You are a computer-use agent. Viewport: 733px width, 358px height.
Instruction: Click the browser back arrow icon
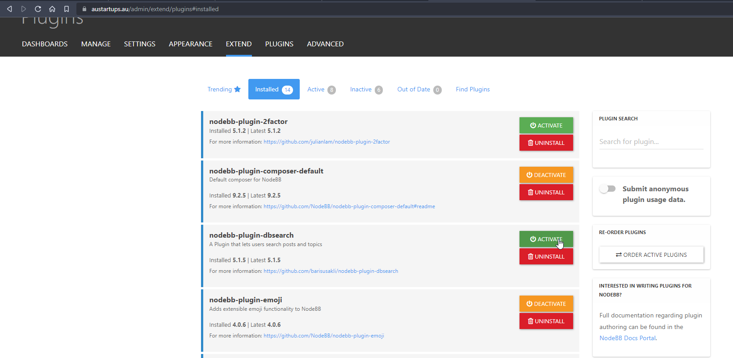point(9,9)
